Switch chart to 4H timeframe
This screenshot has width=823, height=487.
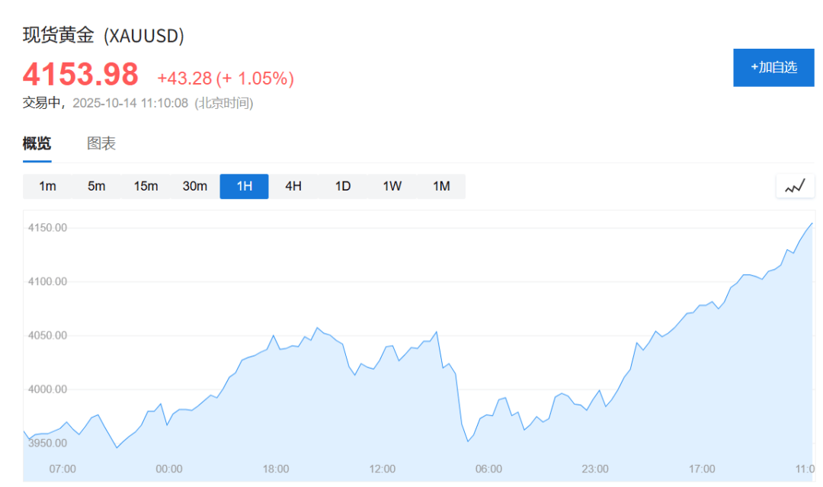point(293,187)
